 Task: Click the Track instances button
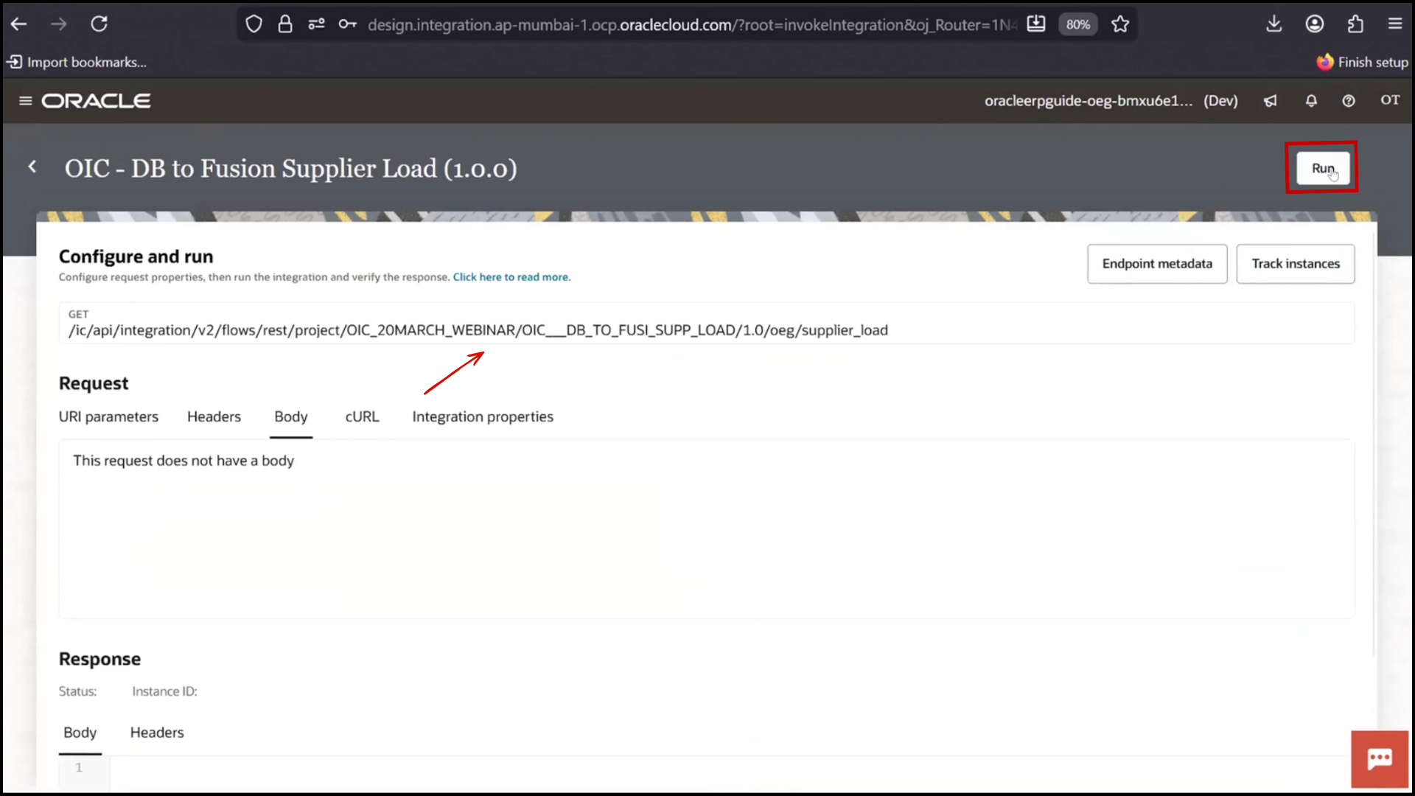tap(1296, 264)
